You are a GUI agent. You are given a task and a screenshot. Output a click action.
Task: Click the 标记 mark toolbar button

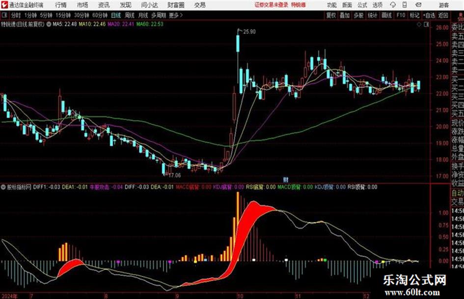(x=414, y=15)
